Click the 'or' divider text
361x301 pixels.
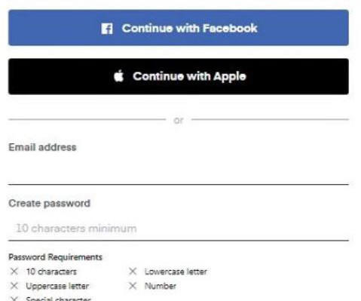click(179, 121)
